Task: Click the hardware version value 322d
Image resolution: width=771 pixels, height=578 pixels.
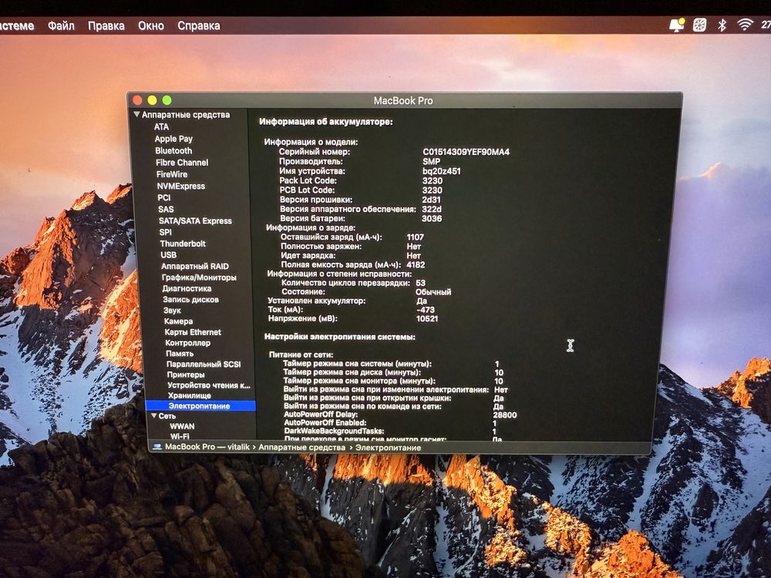Action: [x=432, y=209]
